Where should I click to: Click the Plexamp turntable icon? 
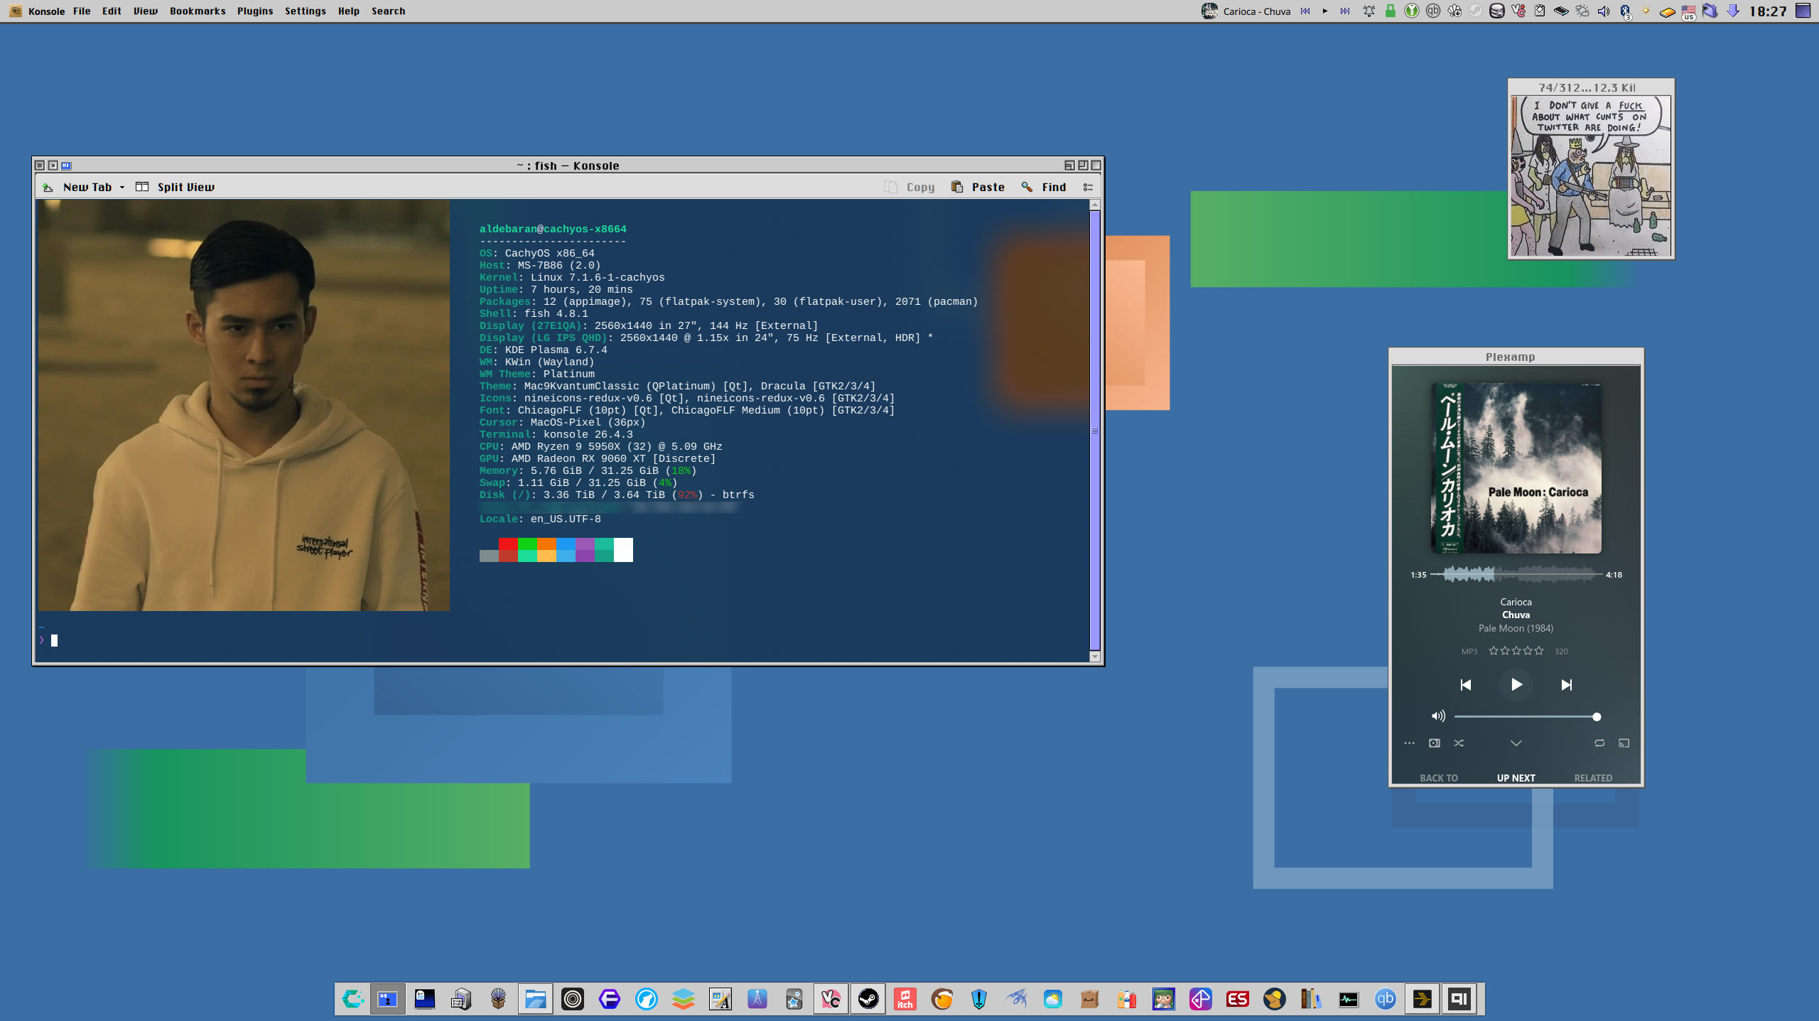pyautogui.click(x=1435, y=743)
